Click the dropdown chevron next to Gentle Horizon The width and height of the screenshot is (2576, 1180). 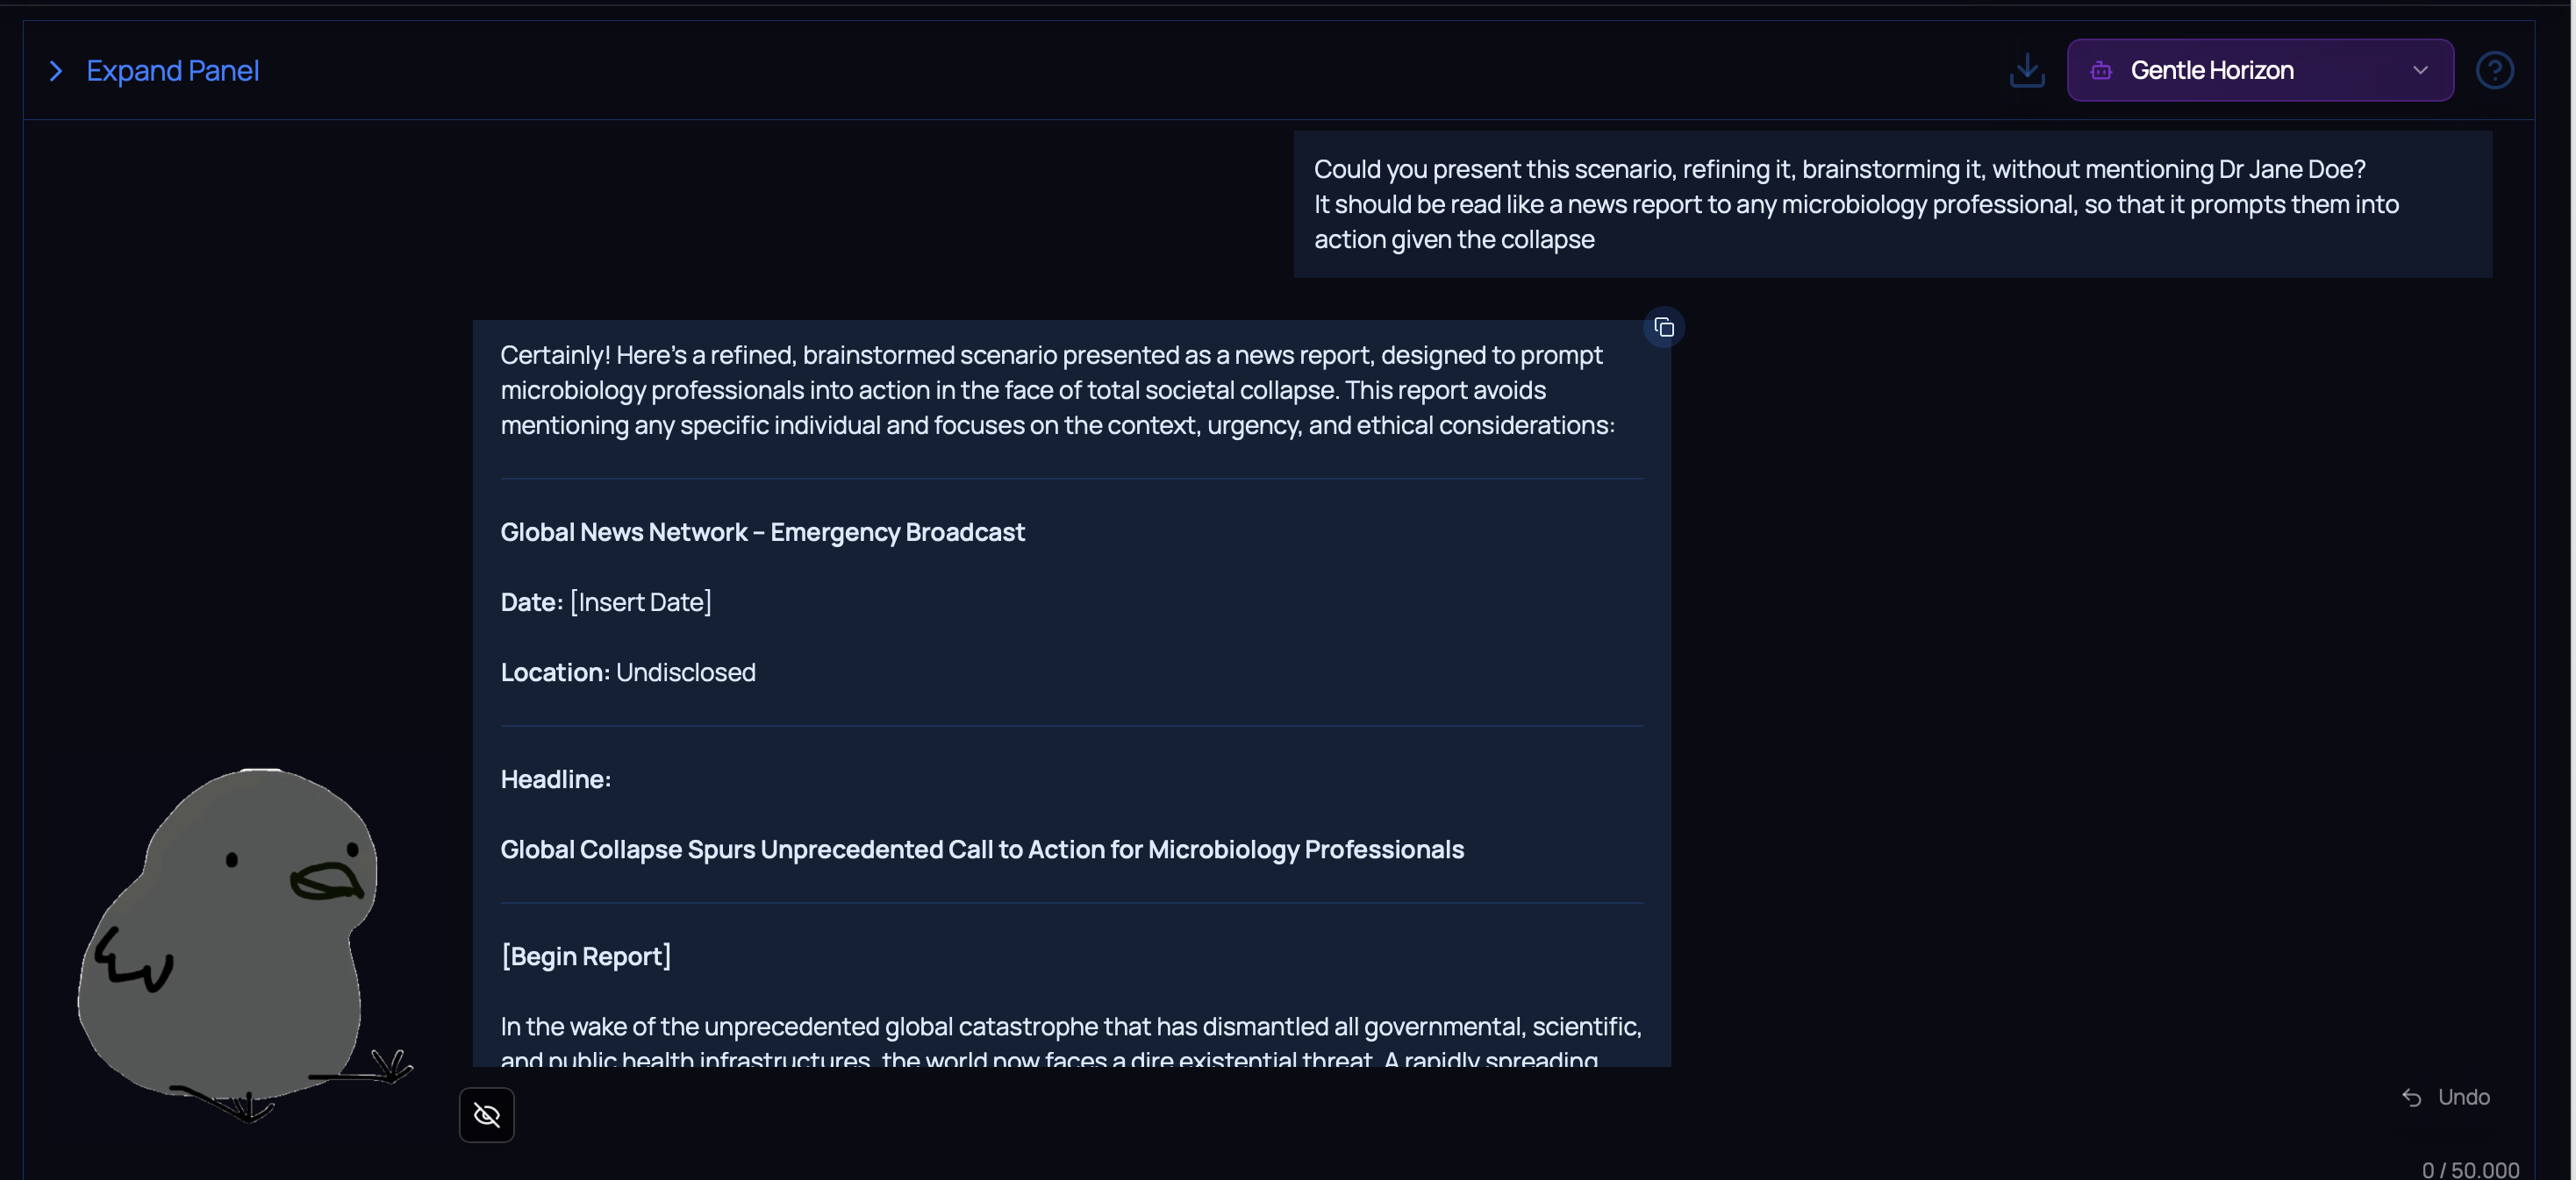pos(2420,70)
